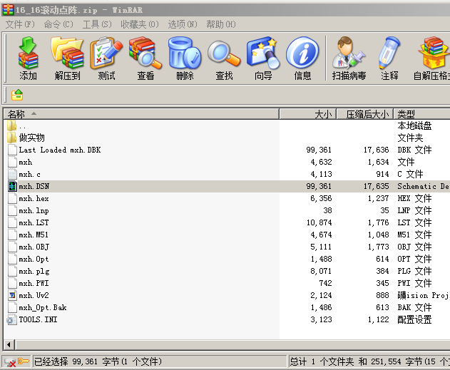Open the View (查看) toolbar icon
This screenshot has width=450, height=370.
[145, 53]
